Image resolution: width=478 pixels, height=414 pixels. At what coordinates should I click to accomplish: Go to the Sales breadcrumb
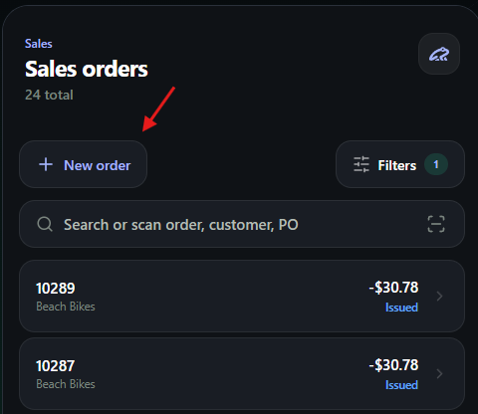pos(39,44)
